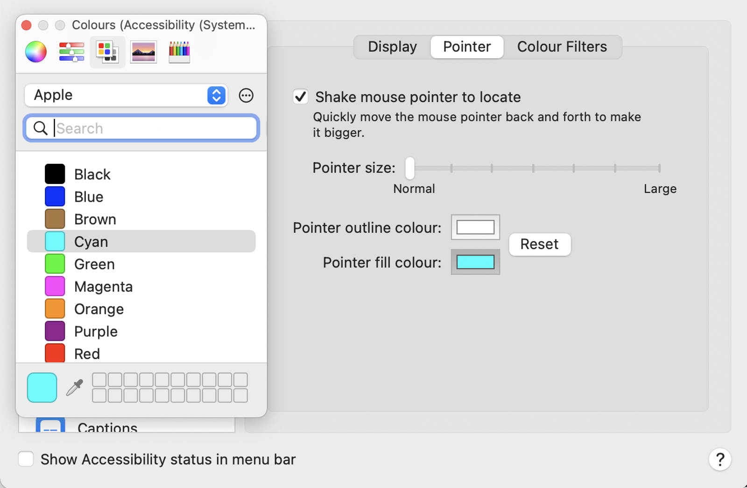The image size is (747, 488).
Task: Open the Pointer outline colour well
Action: click(475, 227)
